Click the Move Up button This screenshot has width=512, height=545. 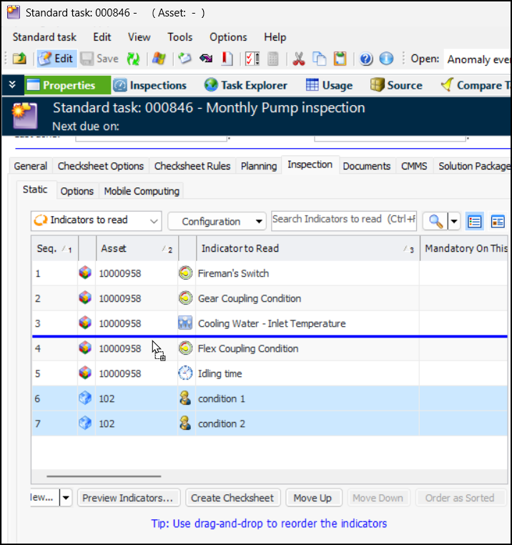[313, 498]
